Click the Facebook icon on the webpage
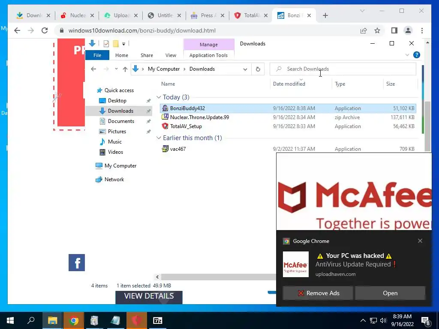This screenshot has height=329, width=439. (77, 263)
